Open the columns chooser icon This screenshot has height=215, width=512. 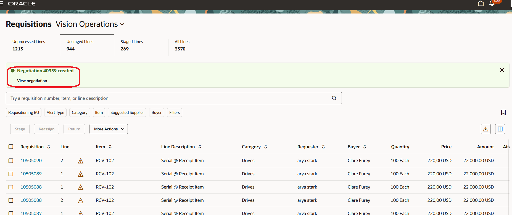coord(500,129)
